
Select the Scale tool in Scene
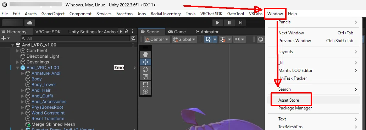click(145, 77)
